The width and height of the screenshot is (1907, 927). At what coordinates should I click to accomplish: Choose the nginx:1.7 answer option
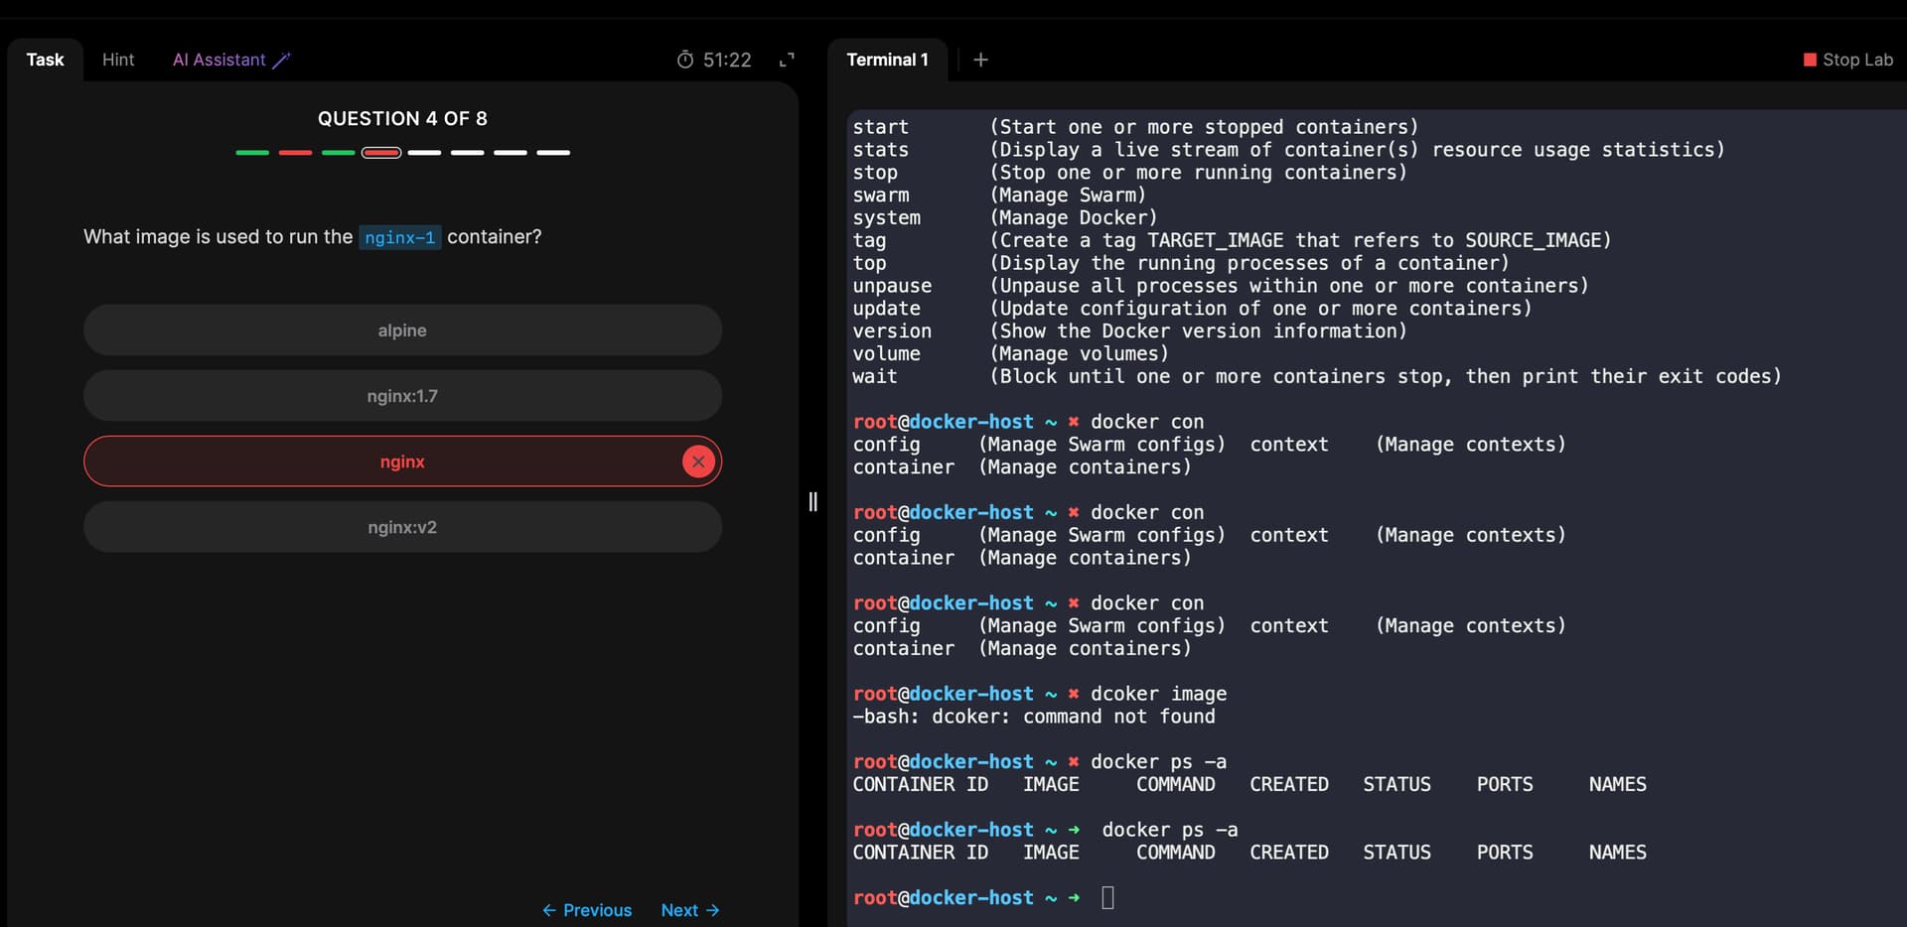[402, 396]
